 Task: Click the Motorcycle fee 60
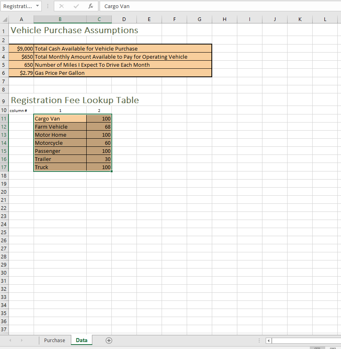coord(99,143)
